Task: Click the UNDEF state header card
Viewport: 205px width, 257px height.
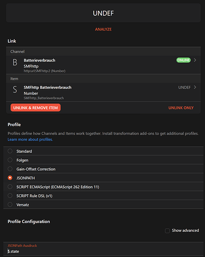Action: pos(104,13)
